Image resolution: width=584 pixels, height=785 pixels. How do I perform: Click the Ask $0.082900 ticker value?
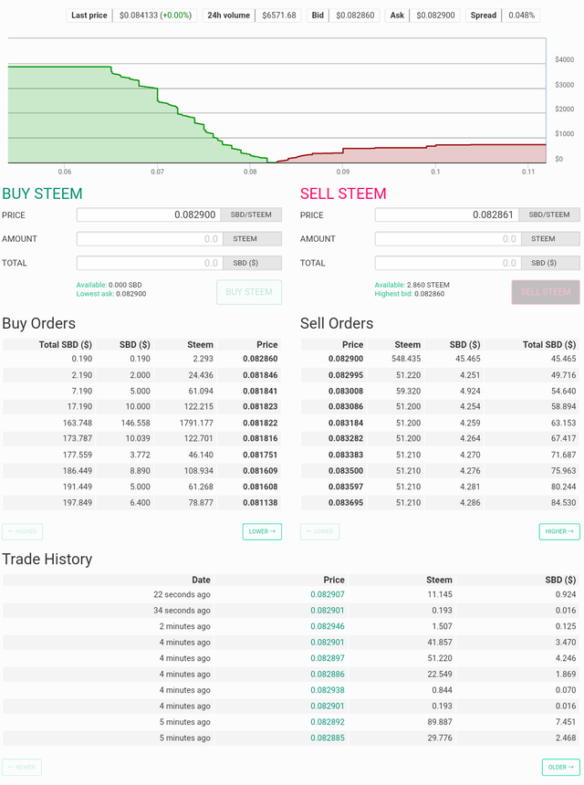click(435, 16)
